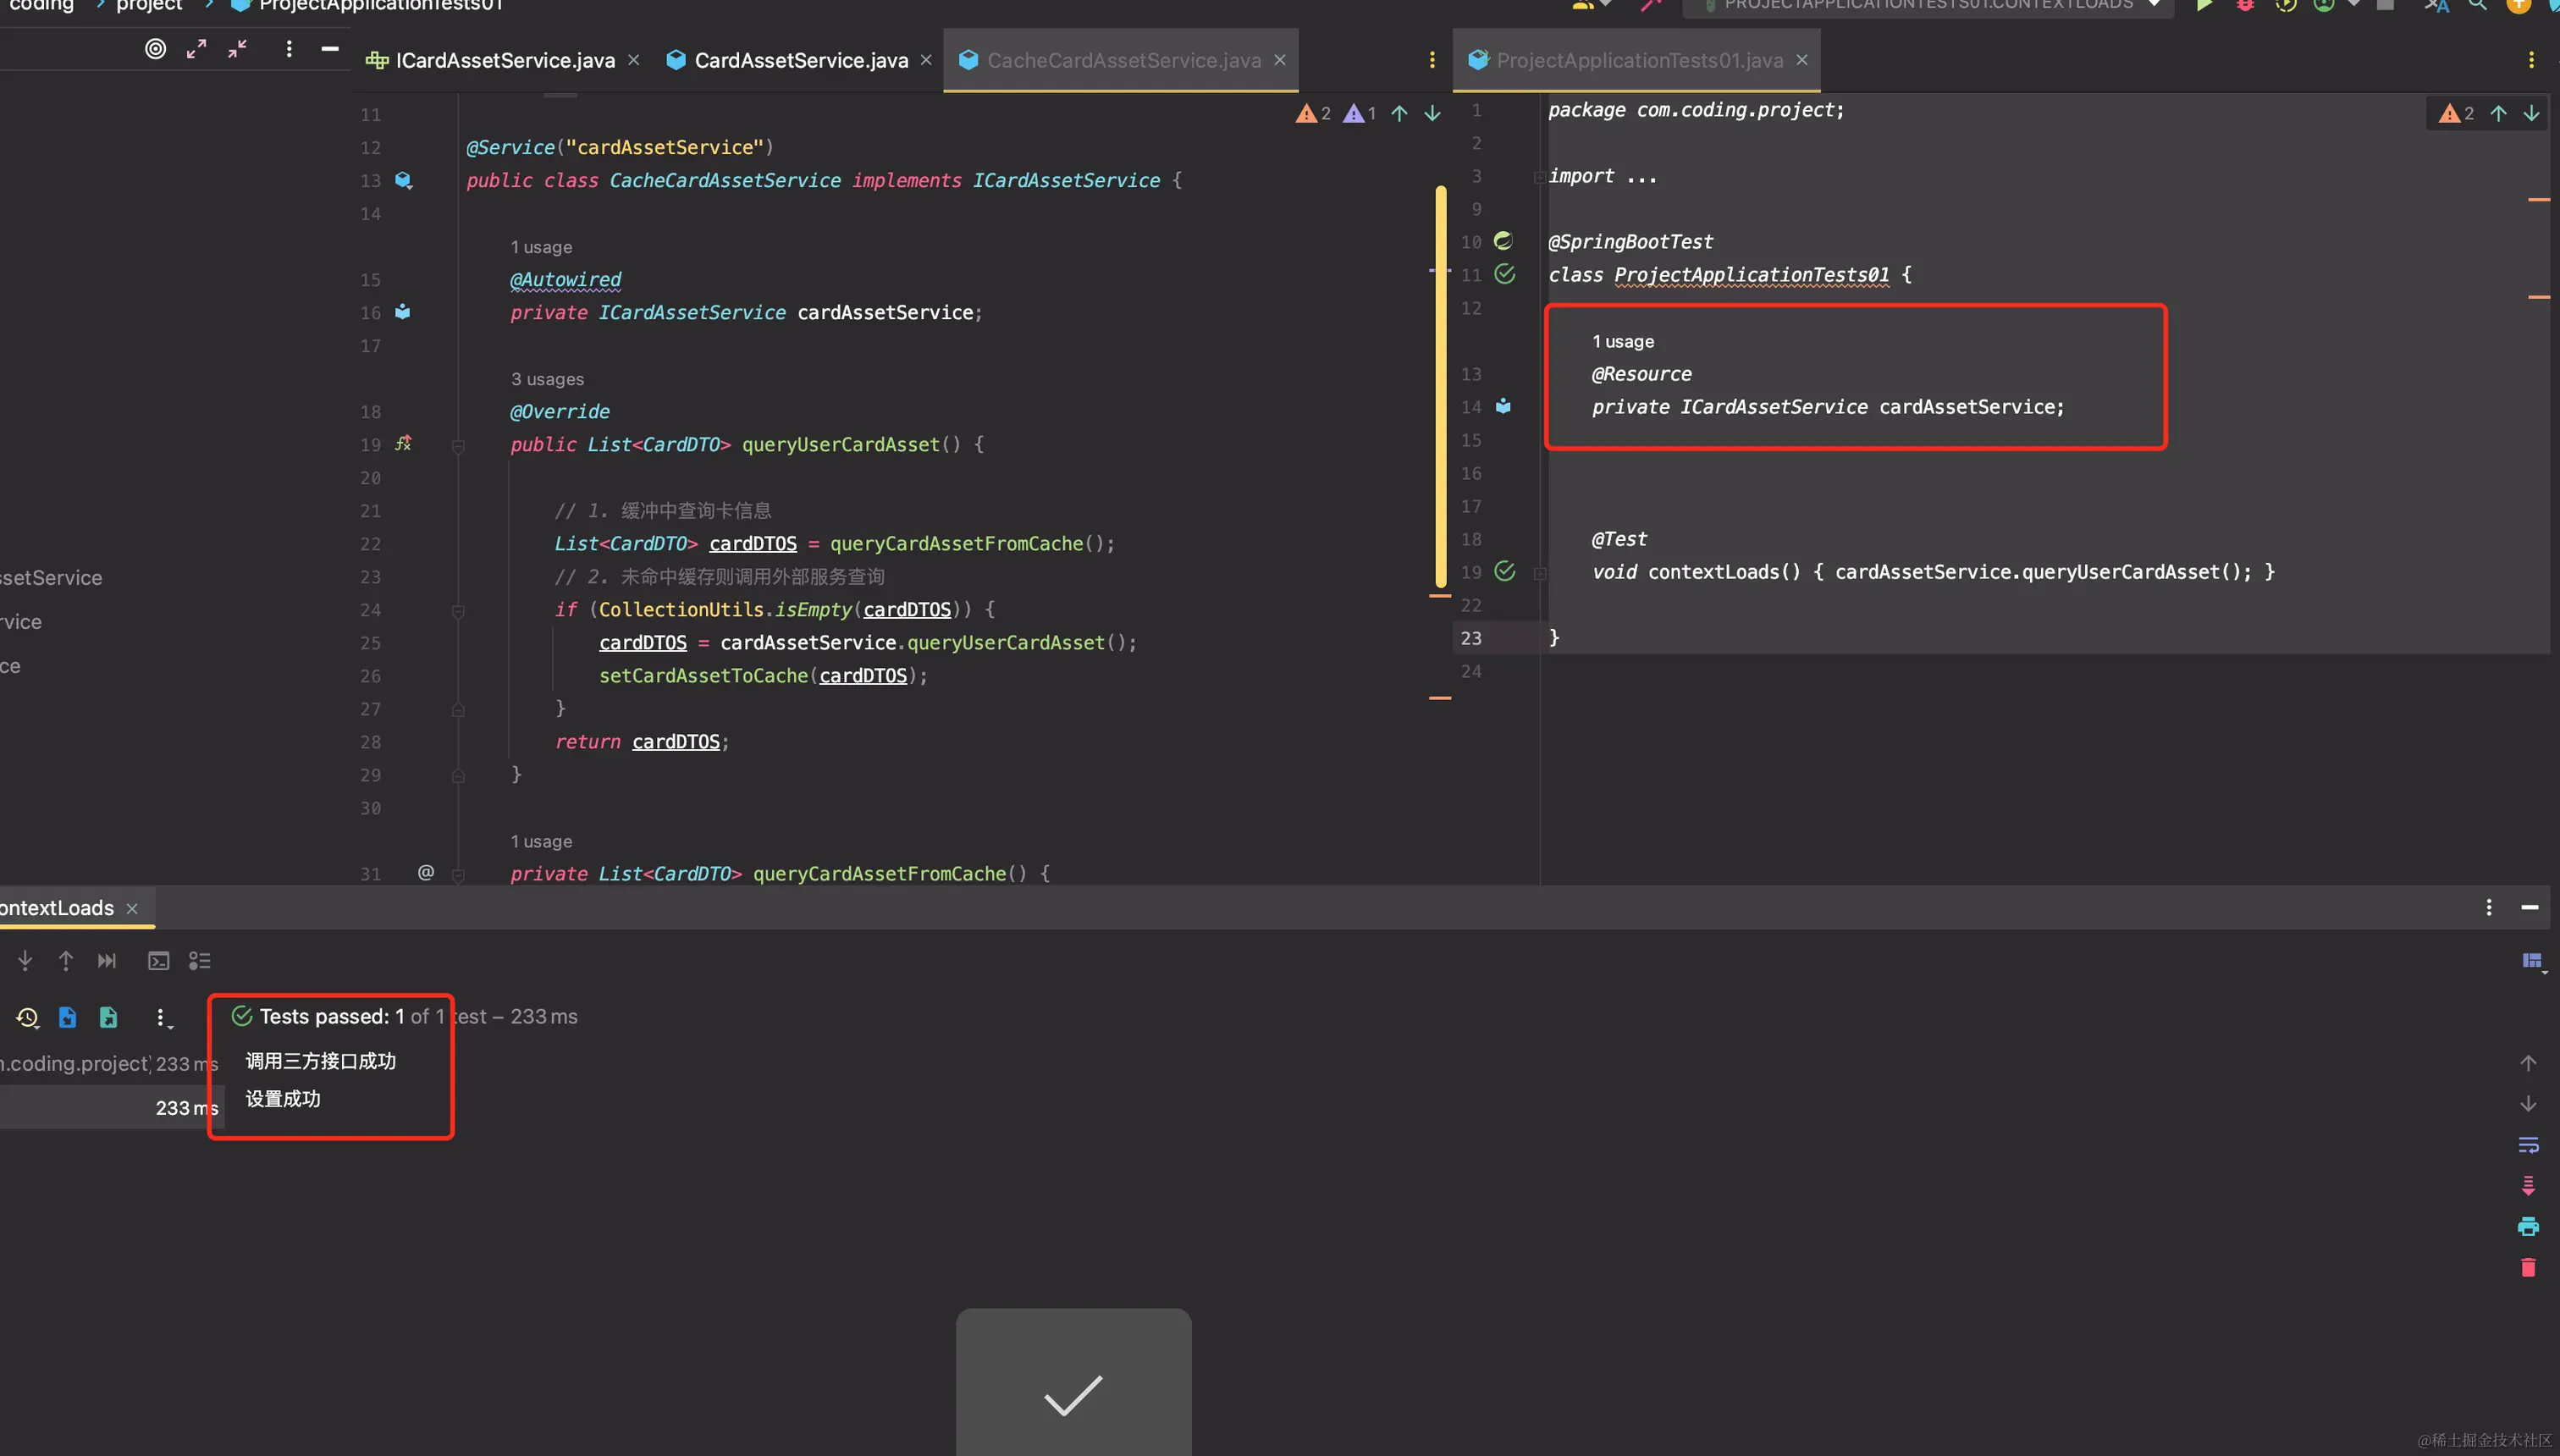Switch to the CardAssetService.java tab
2560x1456 pixels.
800,61
